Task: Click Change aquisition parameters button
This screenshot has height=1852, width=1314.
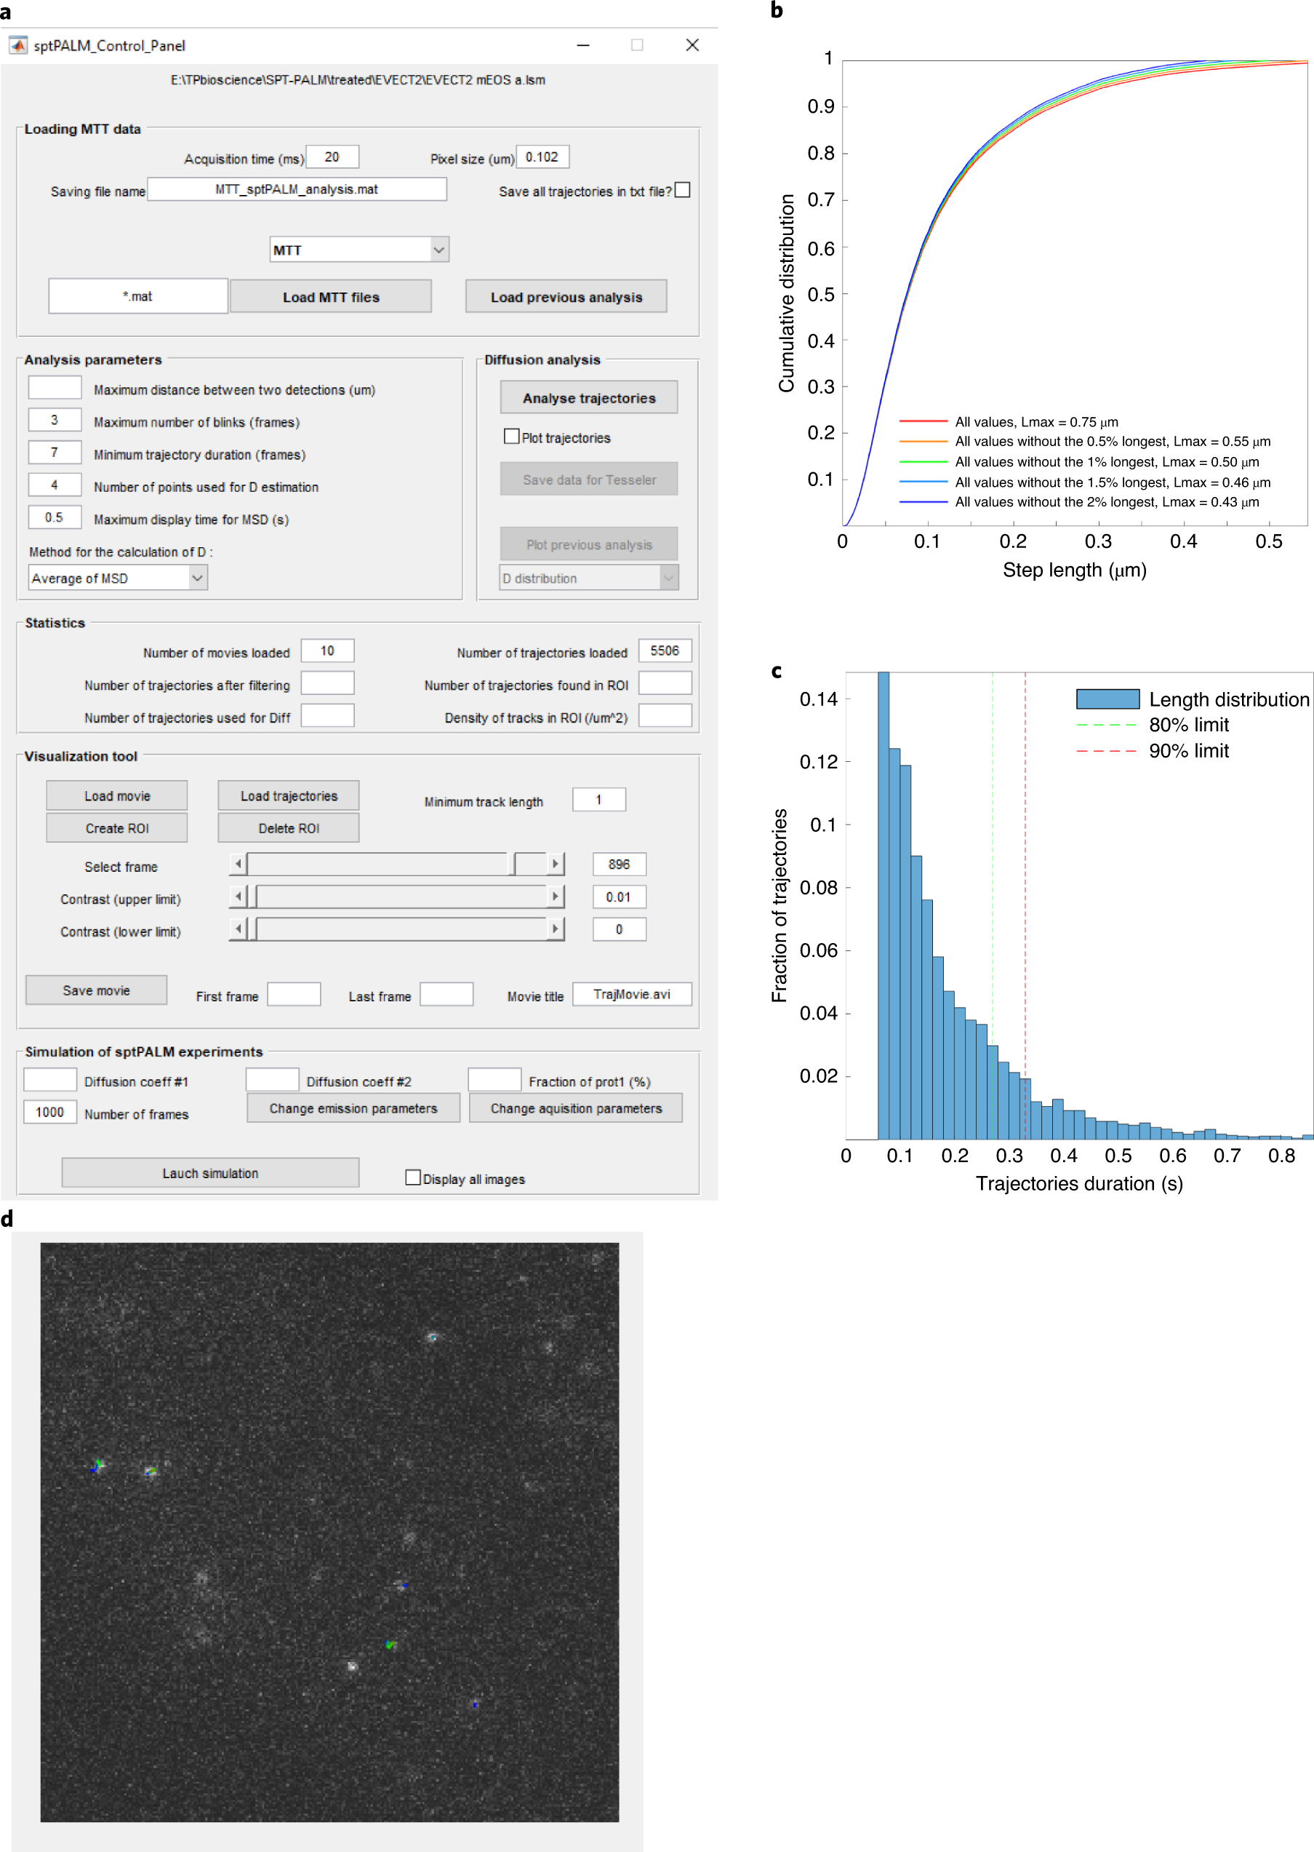Action: [576, 1108]
